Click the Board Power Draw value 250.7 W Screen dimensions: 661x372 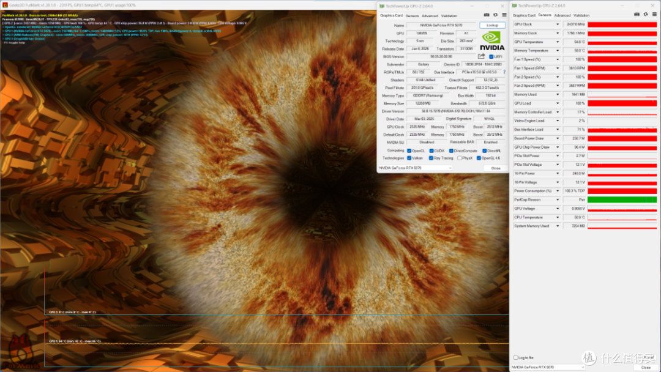575,139
